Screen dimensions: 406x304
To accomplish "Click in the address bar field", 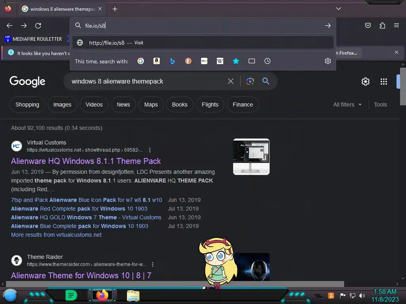I will (x=203, y=26).
